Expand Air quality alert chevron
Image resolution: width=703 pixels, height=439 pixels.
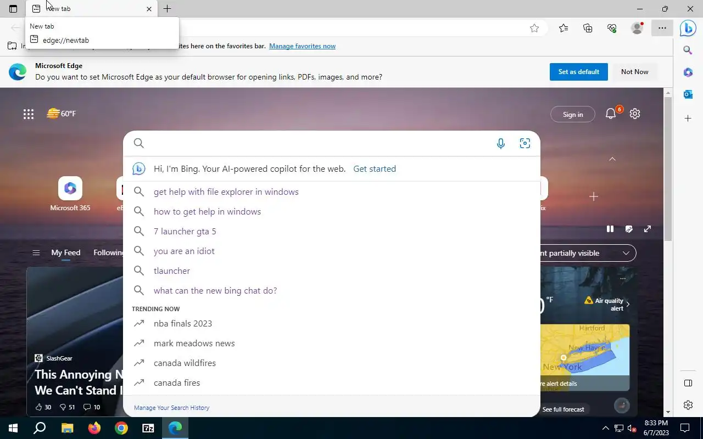[x=628, y=304]
